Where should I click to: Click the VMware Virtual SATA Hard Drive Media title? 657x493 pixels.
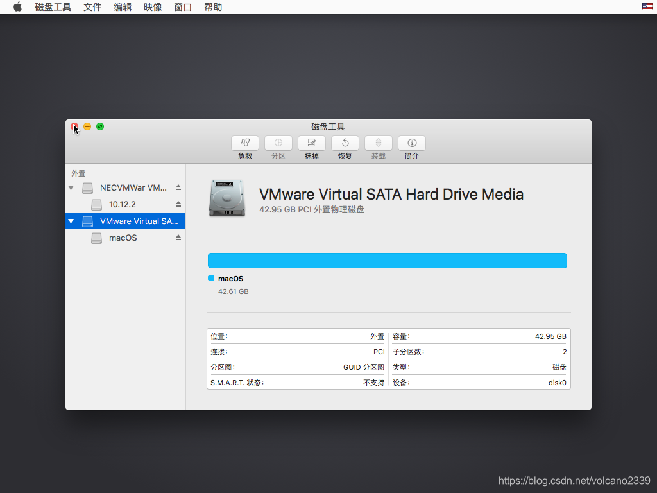[391, 194]
